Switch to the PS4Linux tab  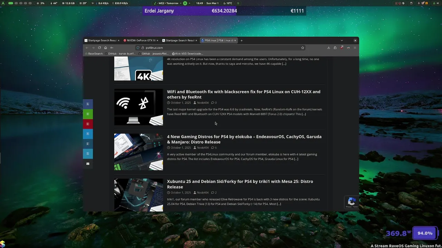[219, 40]
